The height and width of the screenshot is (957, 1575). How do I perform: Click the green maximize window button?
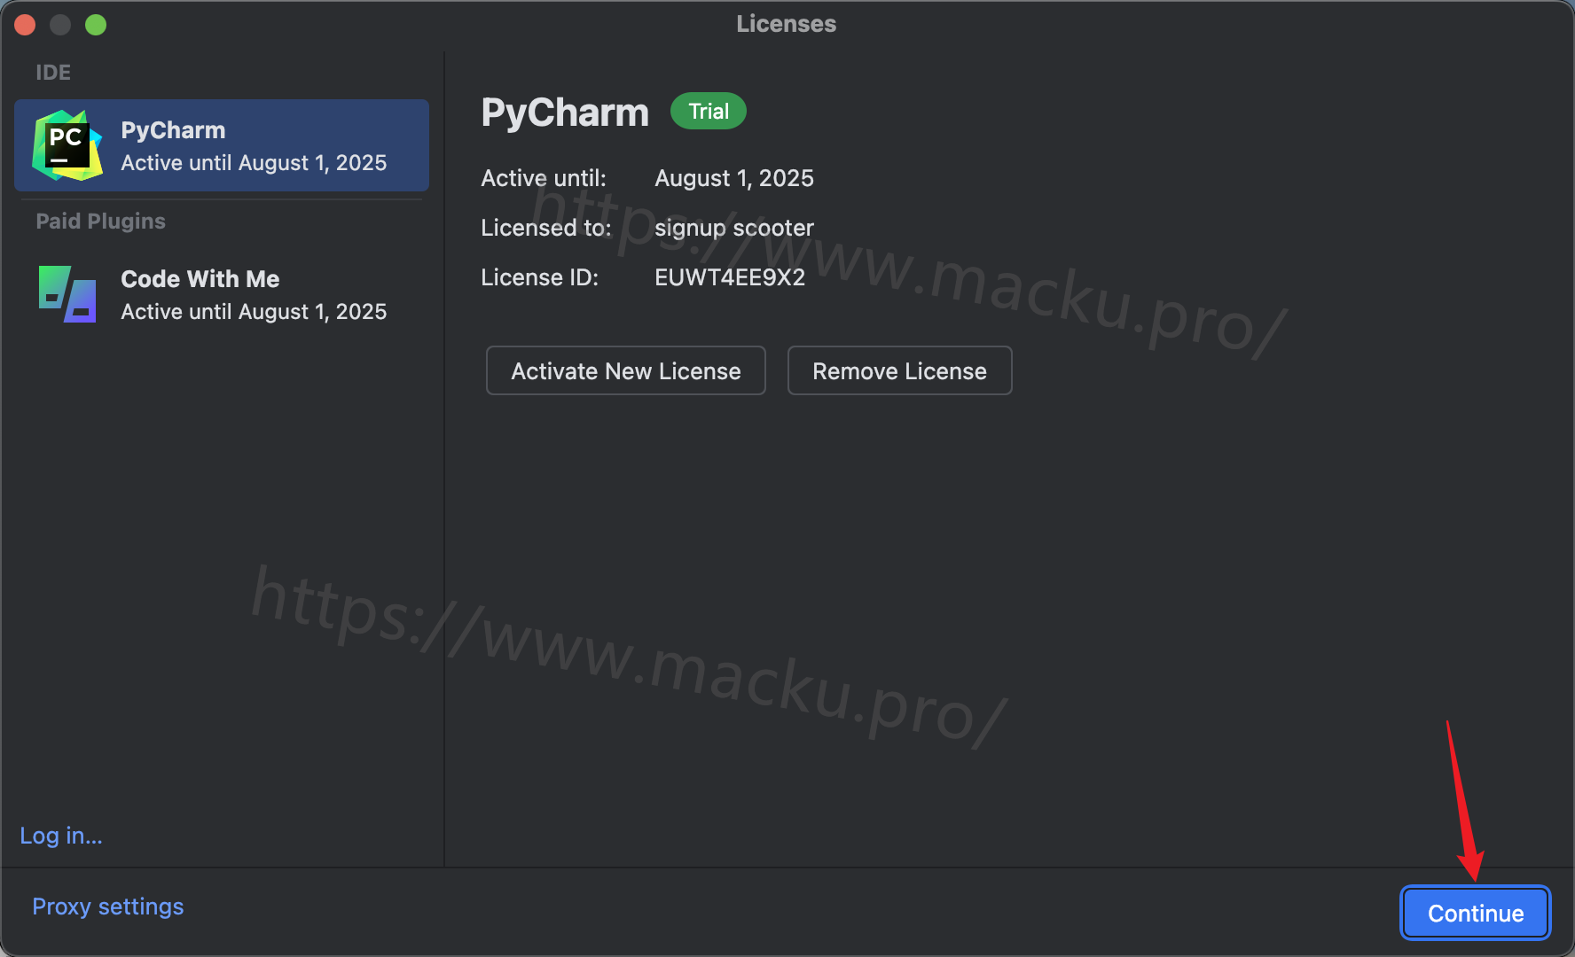[x=96, y=25]
